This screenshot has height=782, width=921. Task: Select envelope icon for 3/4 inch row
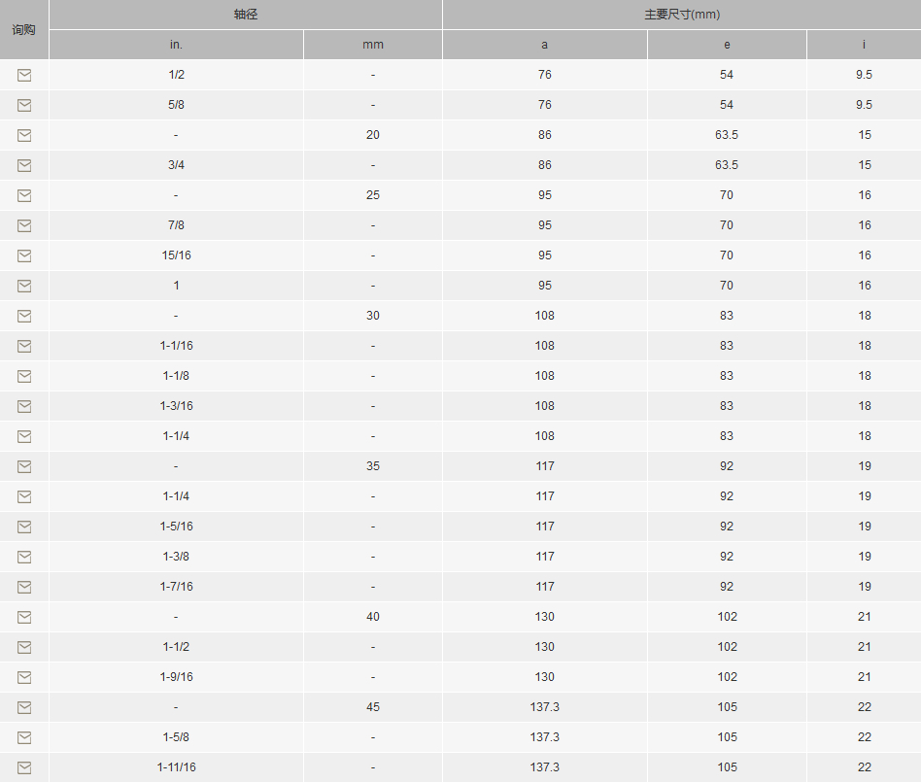[24, 166]
